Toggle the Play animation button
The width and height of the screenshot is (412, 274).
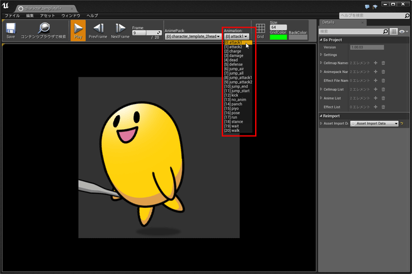[x=78, y=30]
